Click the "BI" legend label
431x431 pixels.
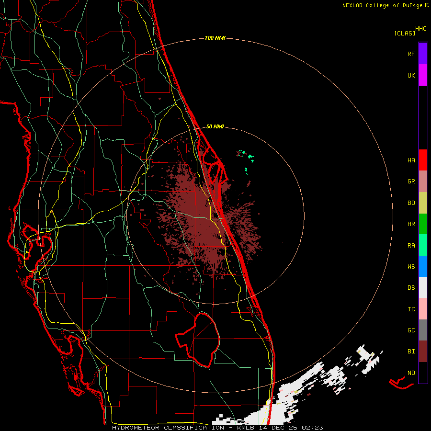(411, 352)
